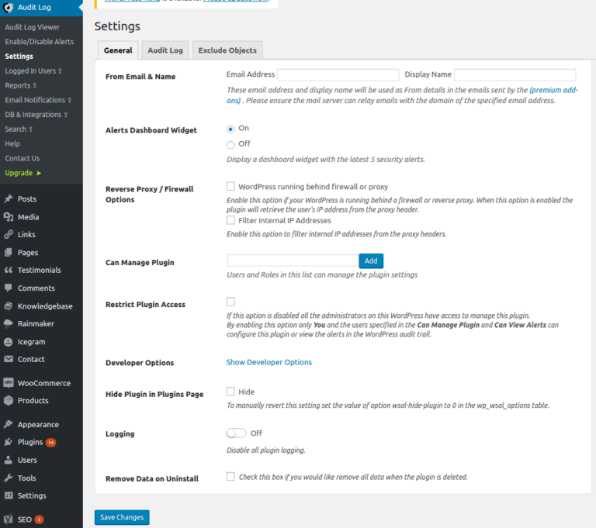Viewport: 596px width, 528px height.
Task: Click the Icegram face icon
Action: coord(9,342)
